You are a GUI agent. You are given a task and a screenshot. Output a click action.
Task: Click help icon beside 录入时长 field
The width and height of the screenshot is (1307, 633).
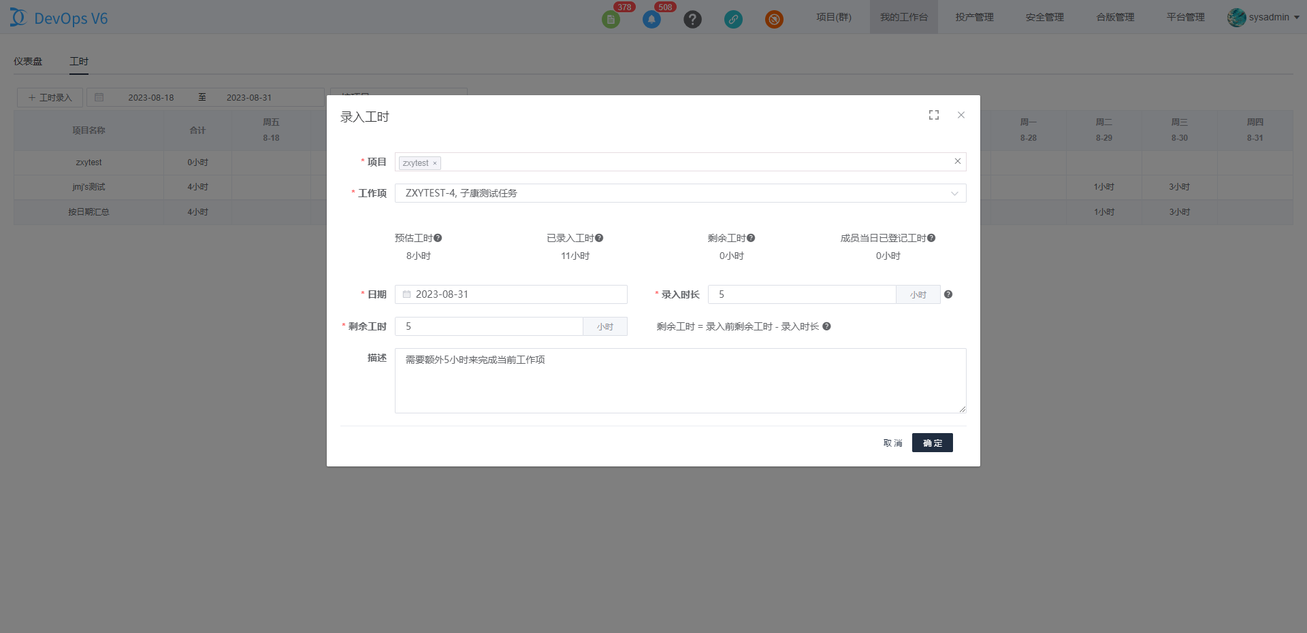(x=948, y=294)
